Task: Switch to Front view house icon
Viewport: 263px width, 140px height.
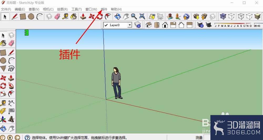Action: coord(165,25)
